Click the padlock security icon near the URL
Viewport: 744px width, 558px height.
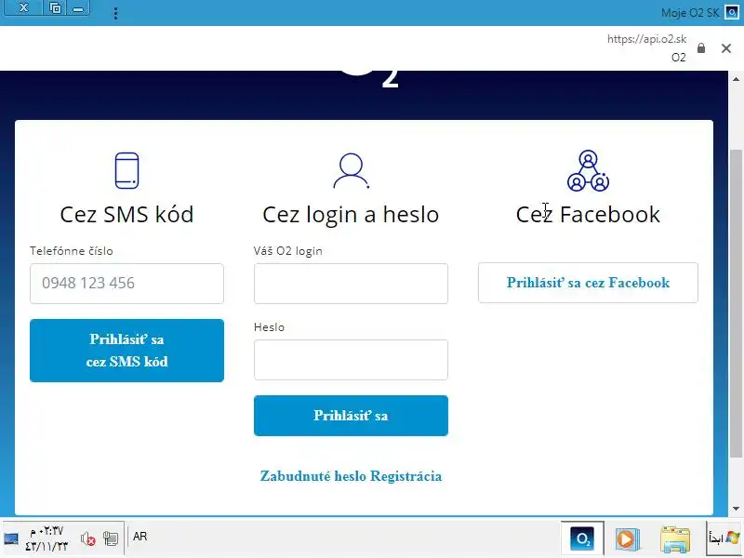[x=701, y=48]
